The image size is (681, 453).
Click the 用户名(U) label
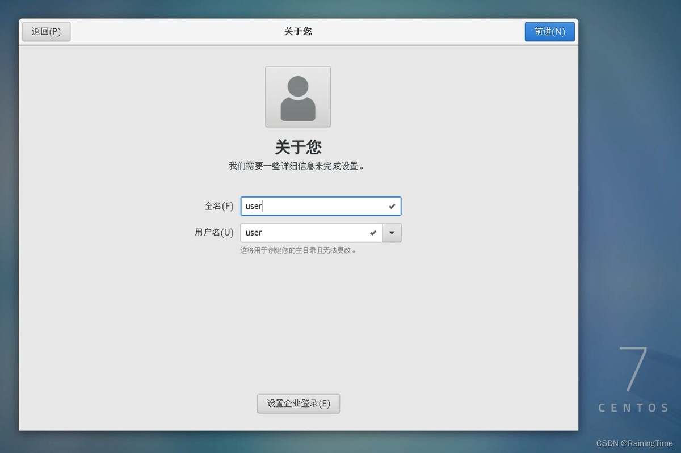(x=214, y=233)
